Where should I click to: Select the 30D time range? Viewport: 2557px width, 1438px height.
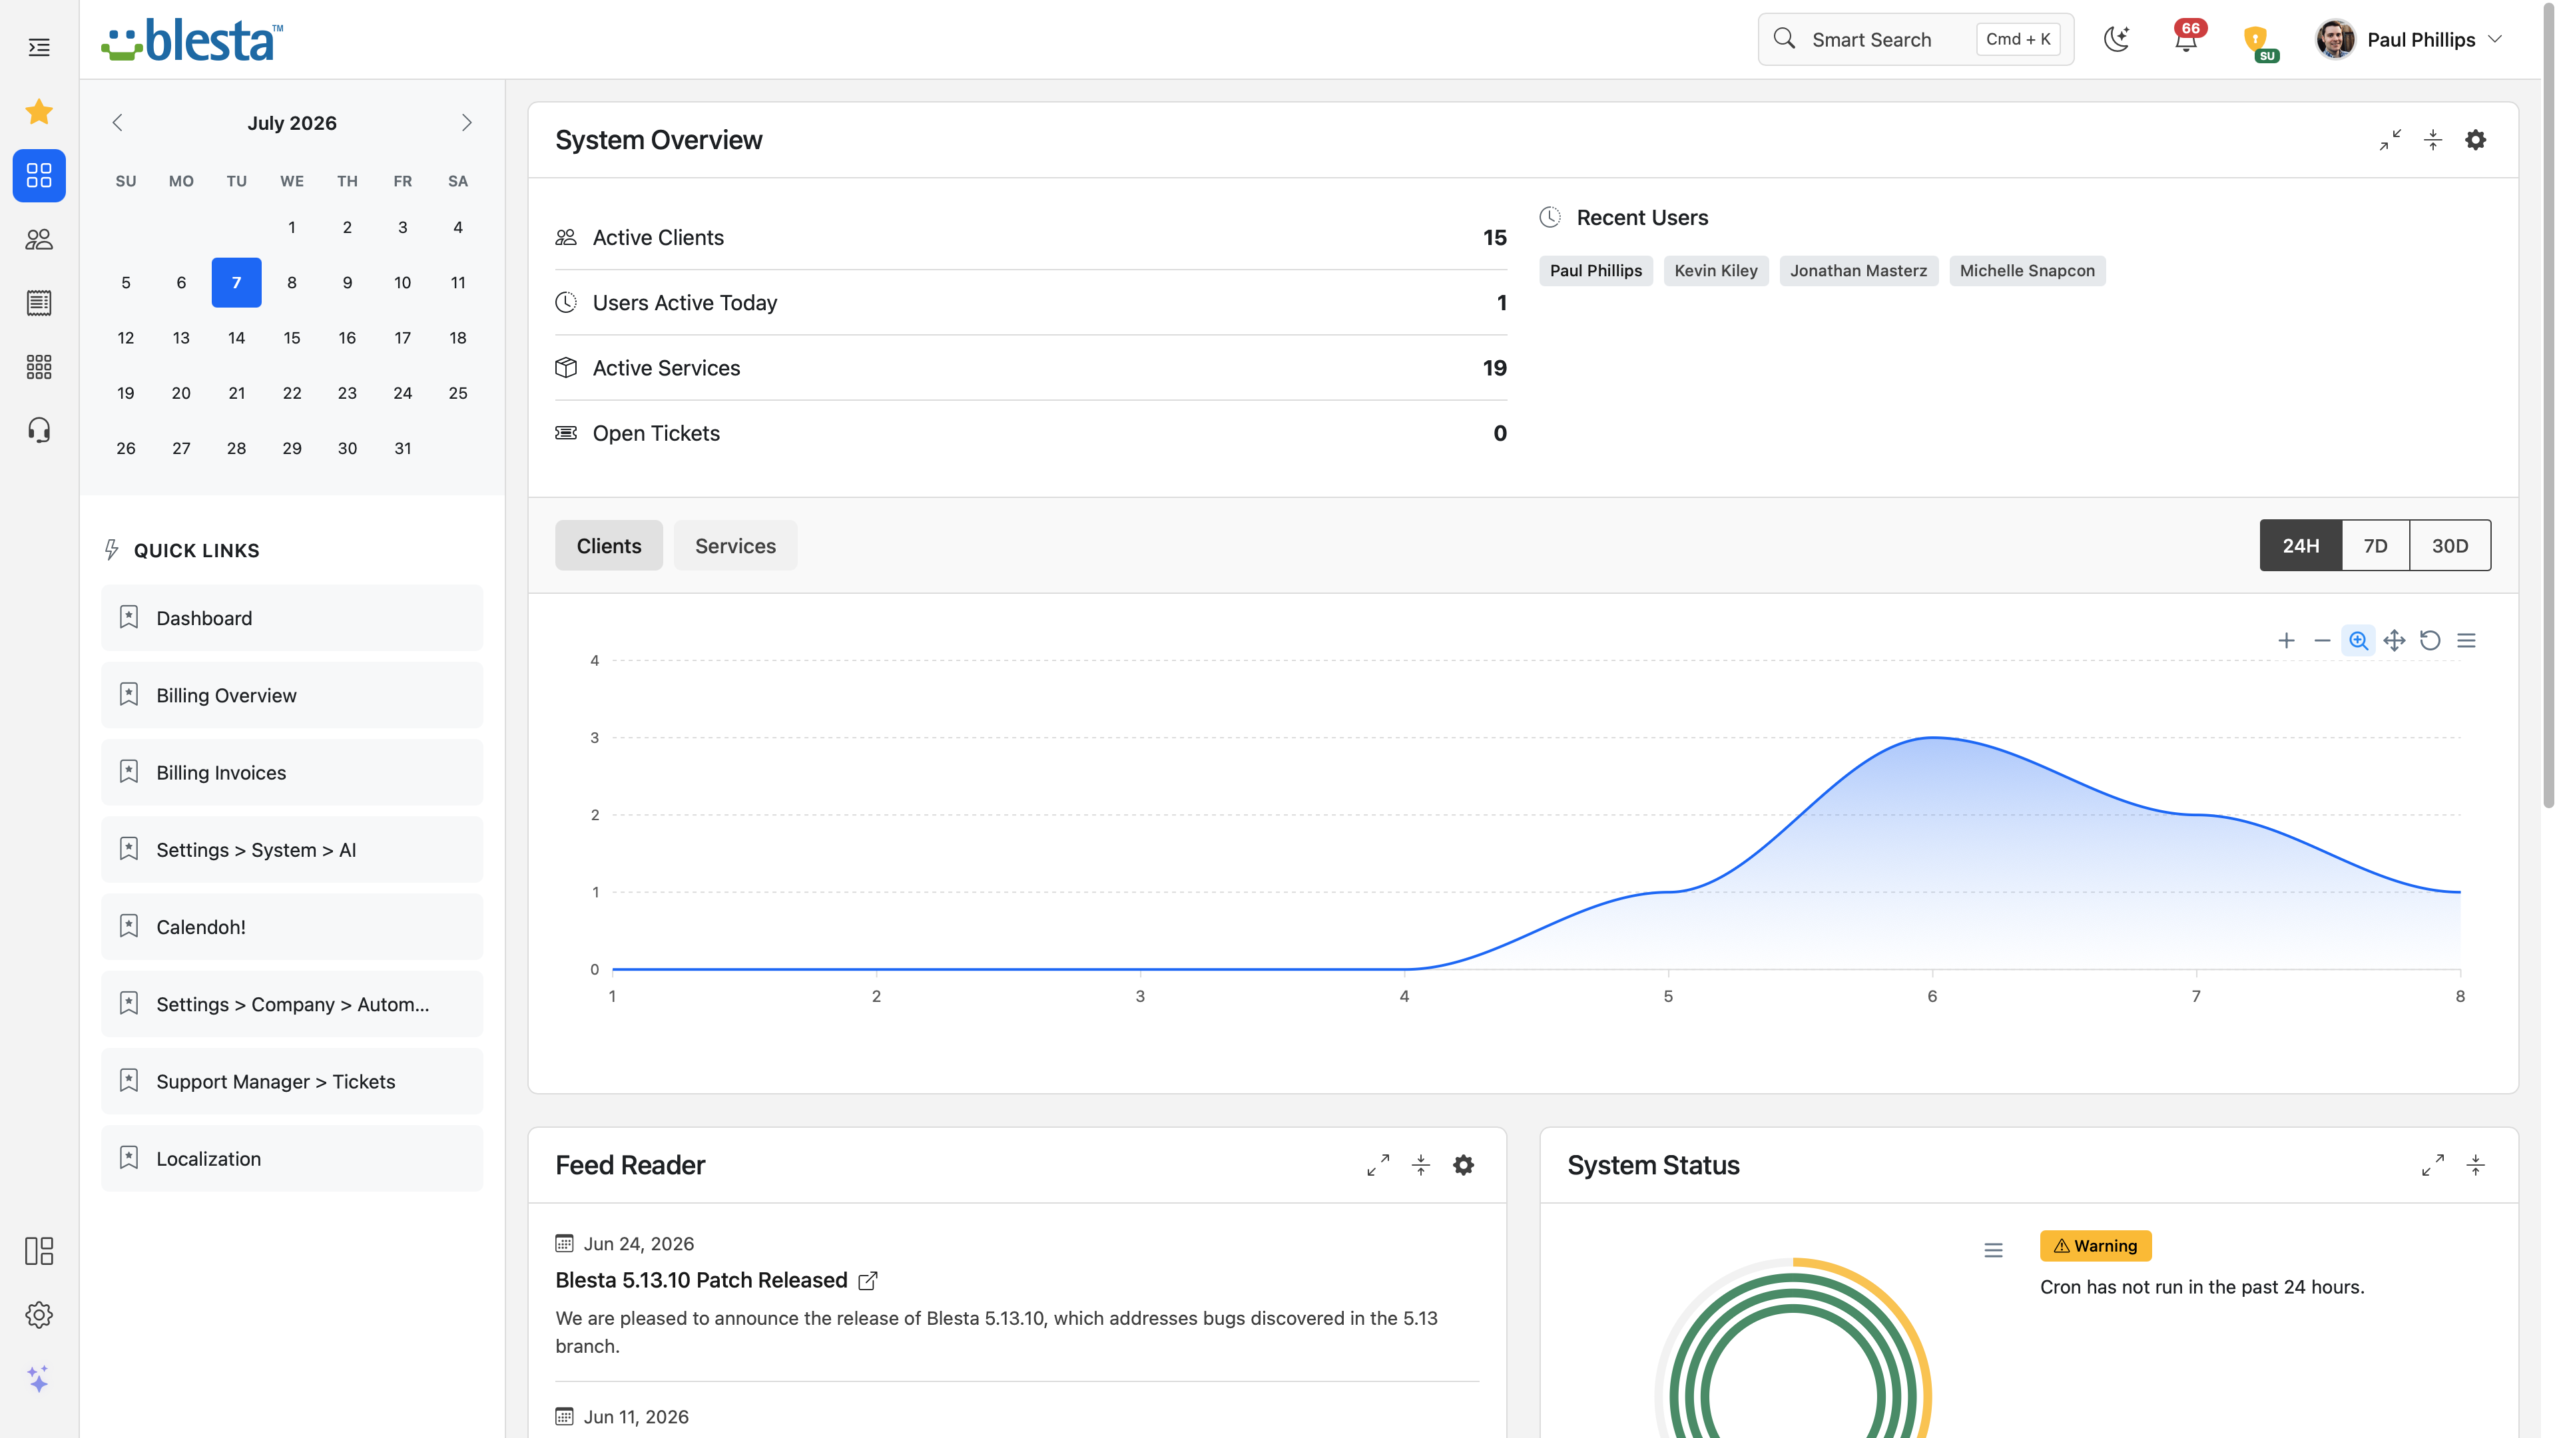2450,546
